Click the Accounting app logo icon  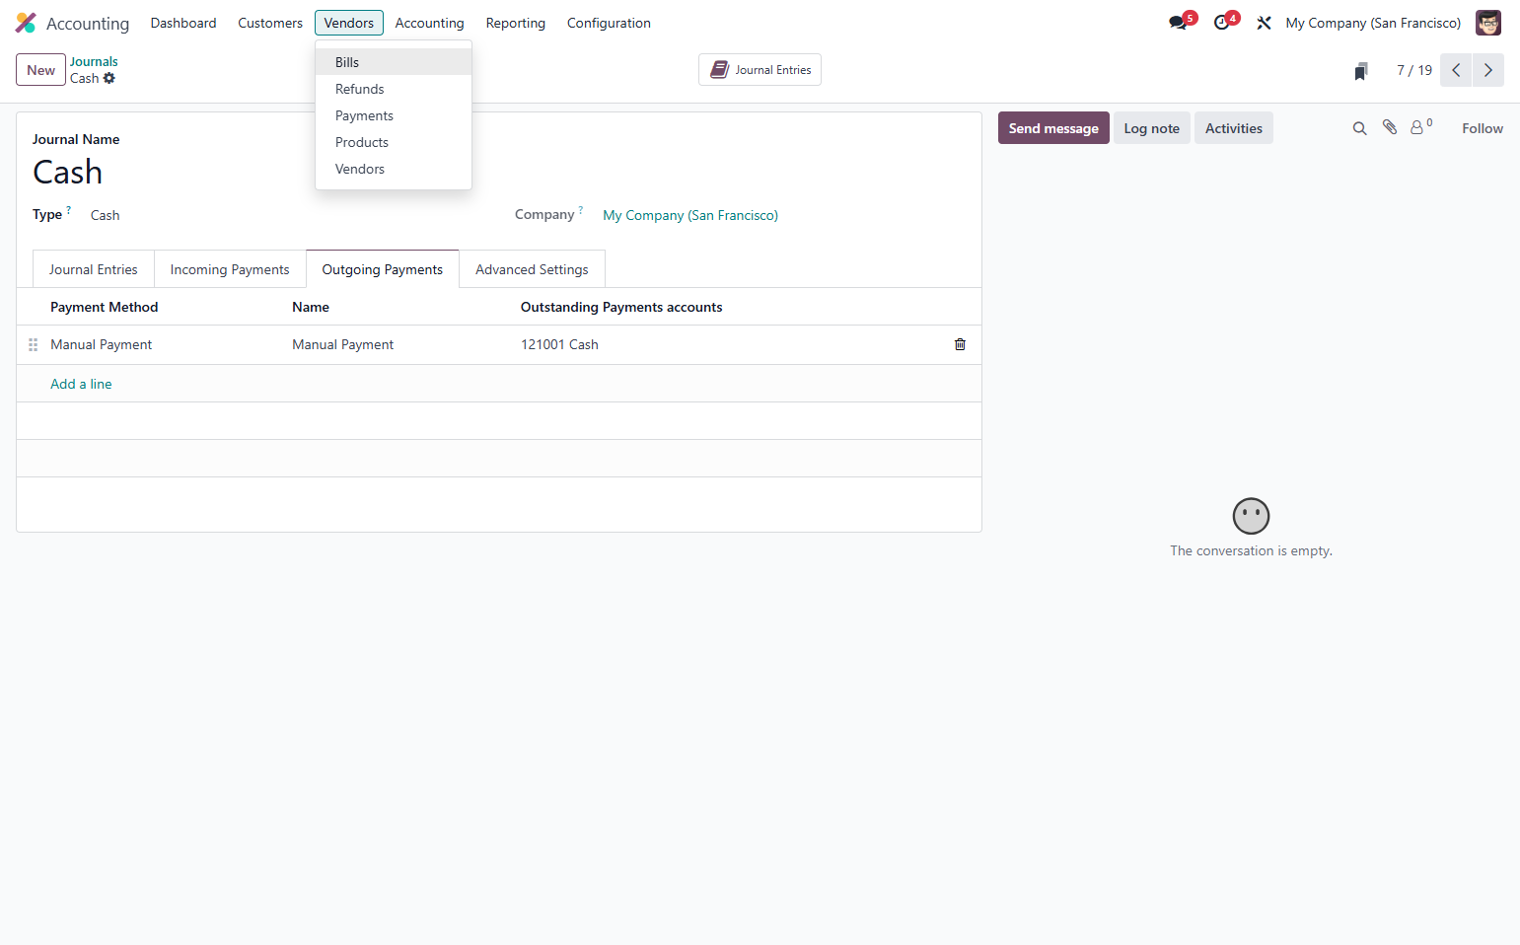click(x=26, y=23)
